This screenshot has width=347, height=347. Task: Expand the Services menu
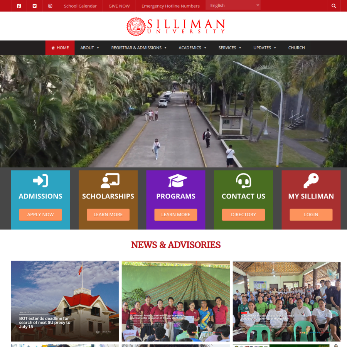(230, 48)
